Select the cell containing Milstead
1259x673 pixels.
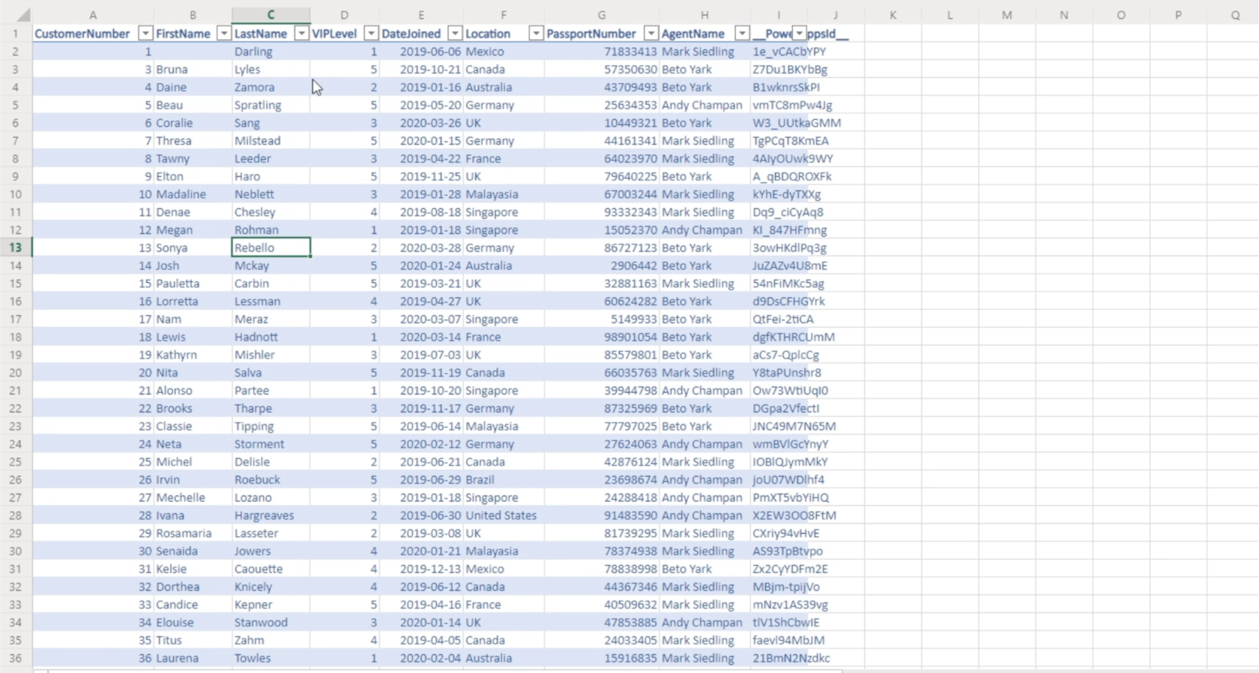(x=271, y=141)
